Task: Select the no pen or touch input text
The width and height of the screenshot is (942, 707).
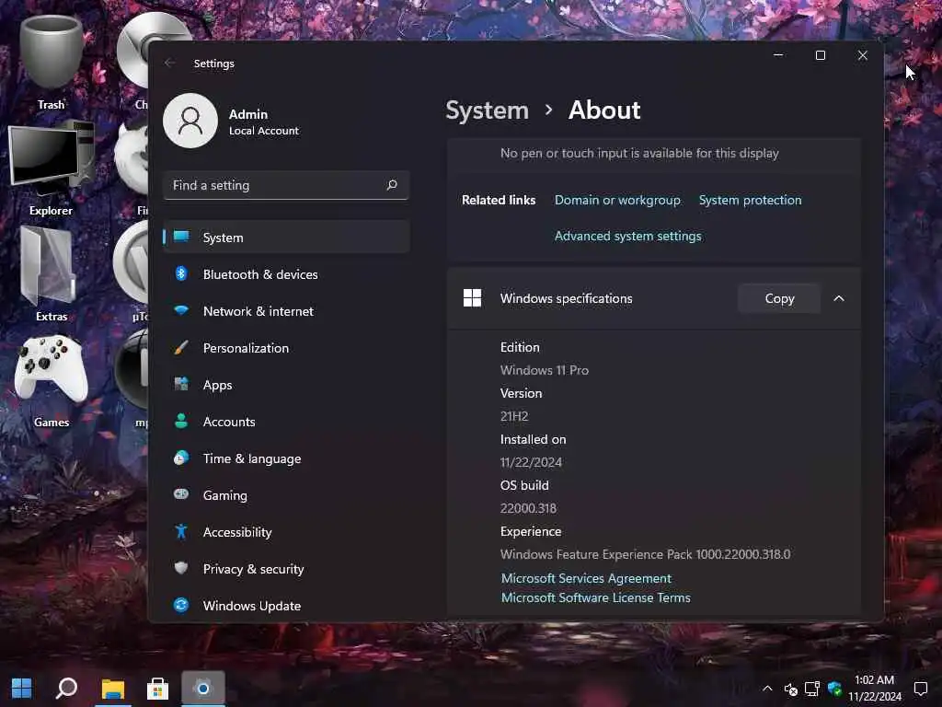Action: (639, 154)
